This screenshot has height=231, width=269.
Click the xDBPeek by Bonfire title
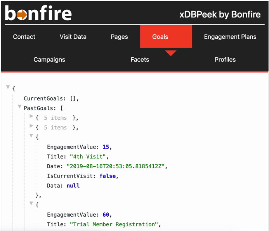[220, 14]
